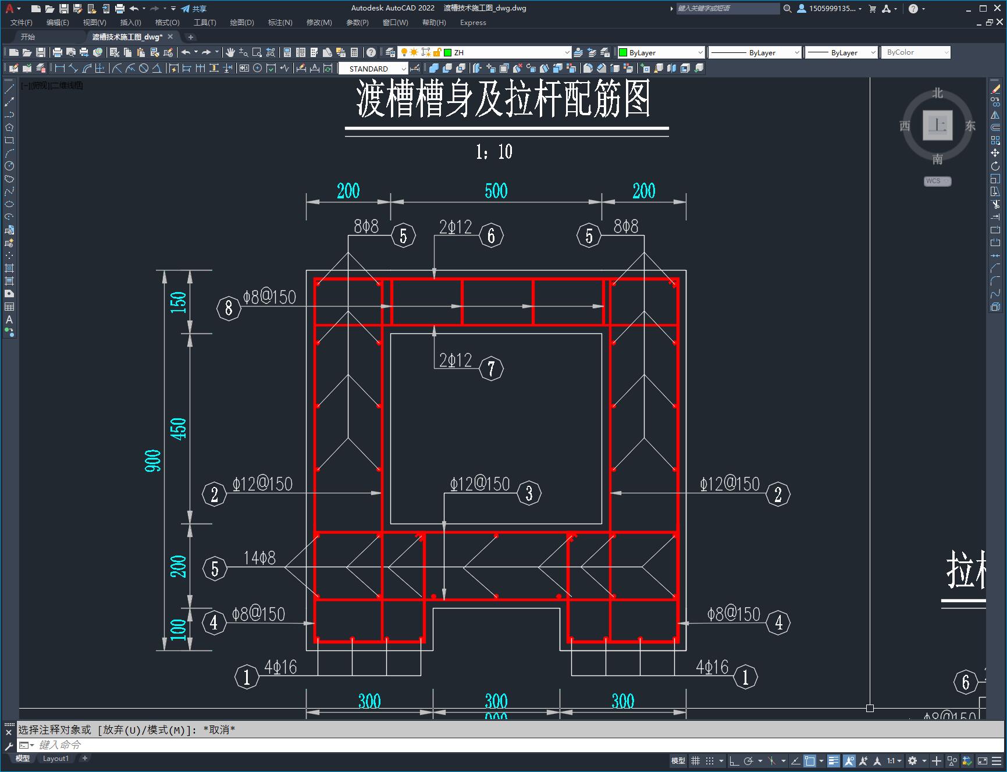Screen dimensions: 1007x772
Task: Open the QuickCalc calculator icon
Action: click(354, 52)
